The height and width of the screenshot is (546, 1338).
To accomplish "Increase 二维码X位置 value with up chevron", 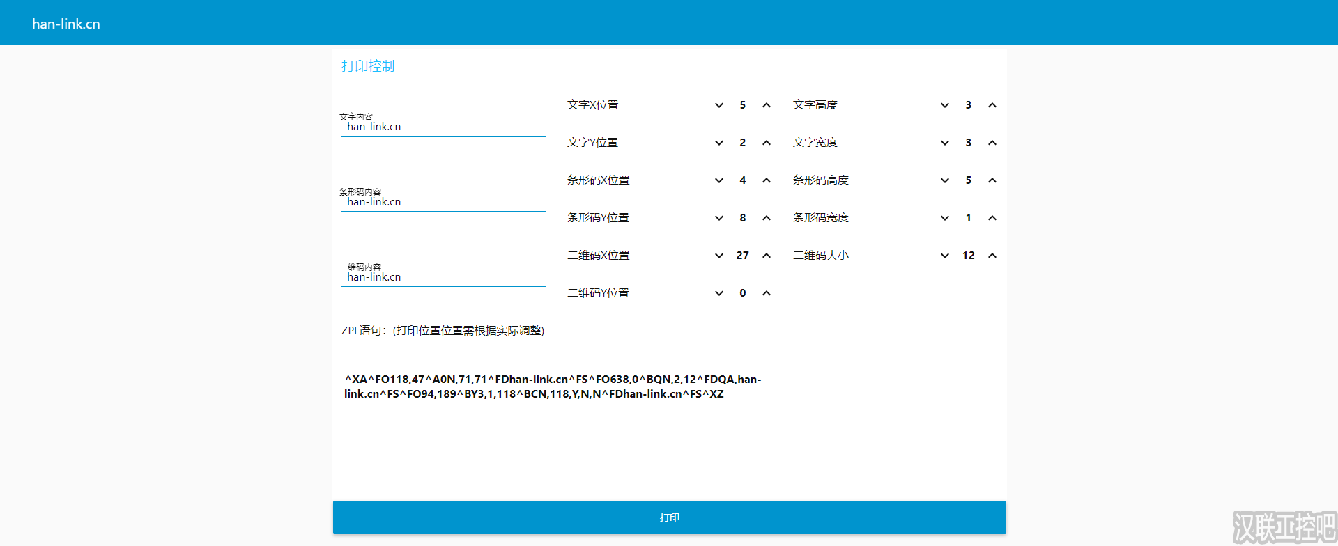I will [x=767, y=256].
